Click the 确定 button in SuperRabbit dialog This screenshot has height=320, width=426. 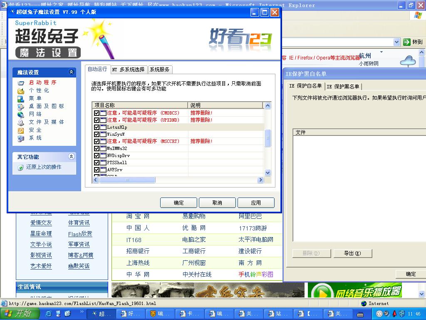pyautogui.click(x=178, y=203)
